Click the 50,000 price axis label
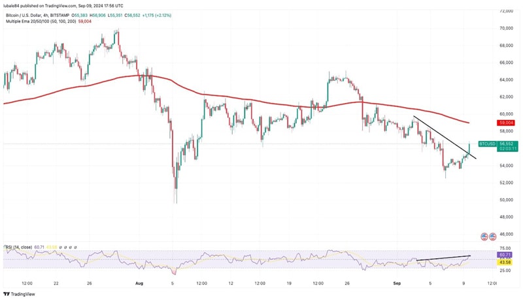 [x=506, y=200]
